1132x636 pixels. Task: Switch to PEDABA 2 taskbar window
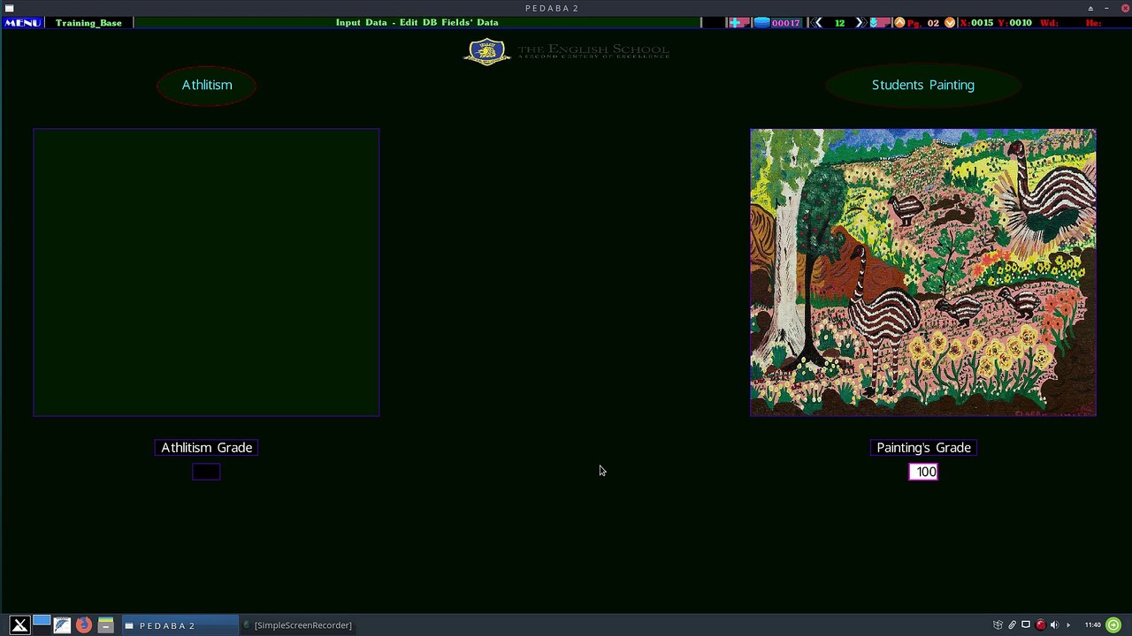coord(180,625)
